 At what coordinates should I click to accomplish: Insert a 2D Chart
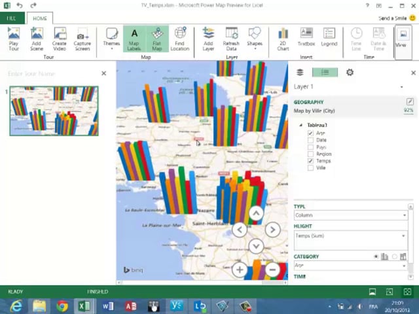point(283,39)
